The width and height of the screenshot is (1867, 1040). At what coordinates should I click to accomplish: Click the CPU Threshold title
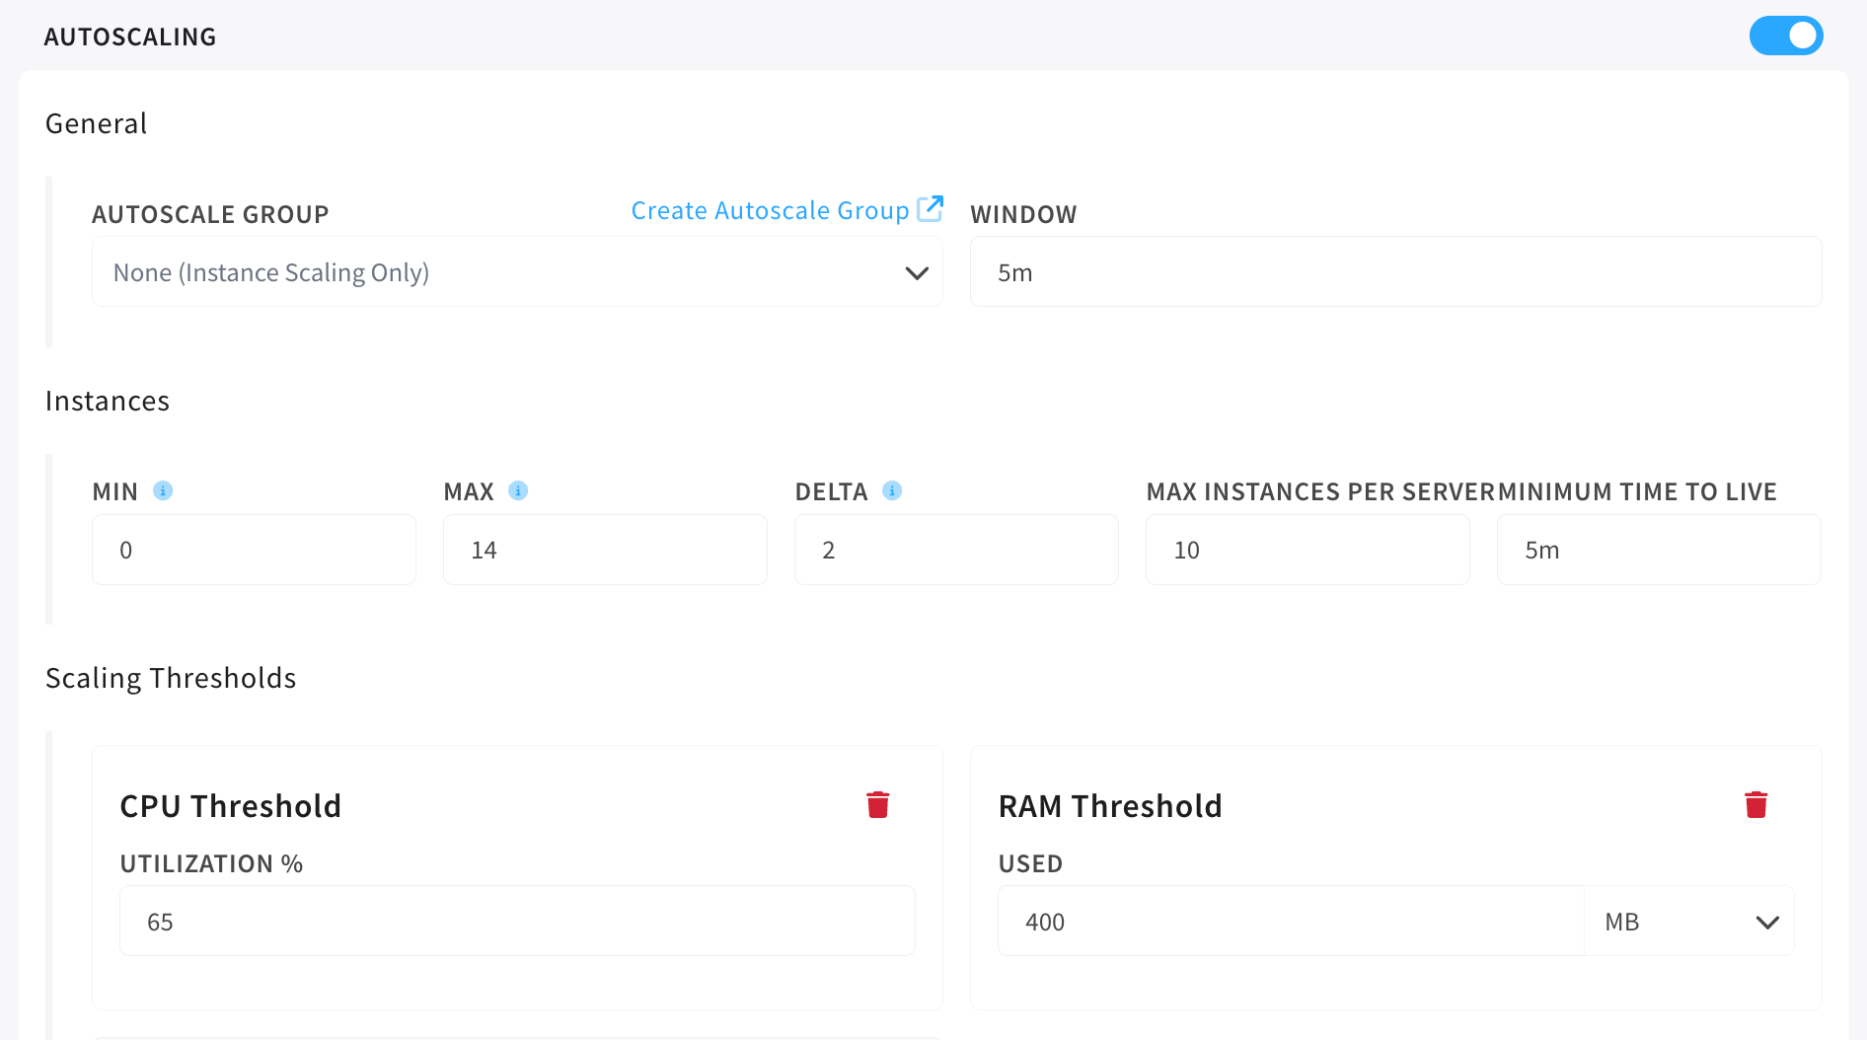click(231, 806)
